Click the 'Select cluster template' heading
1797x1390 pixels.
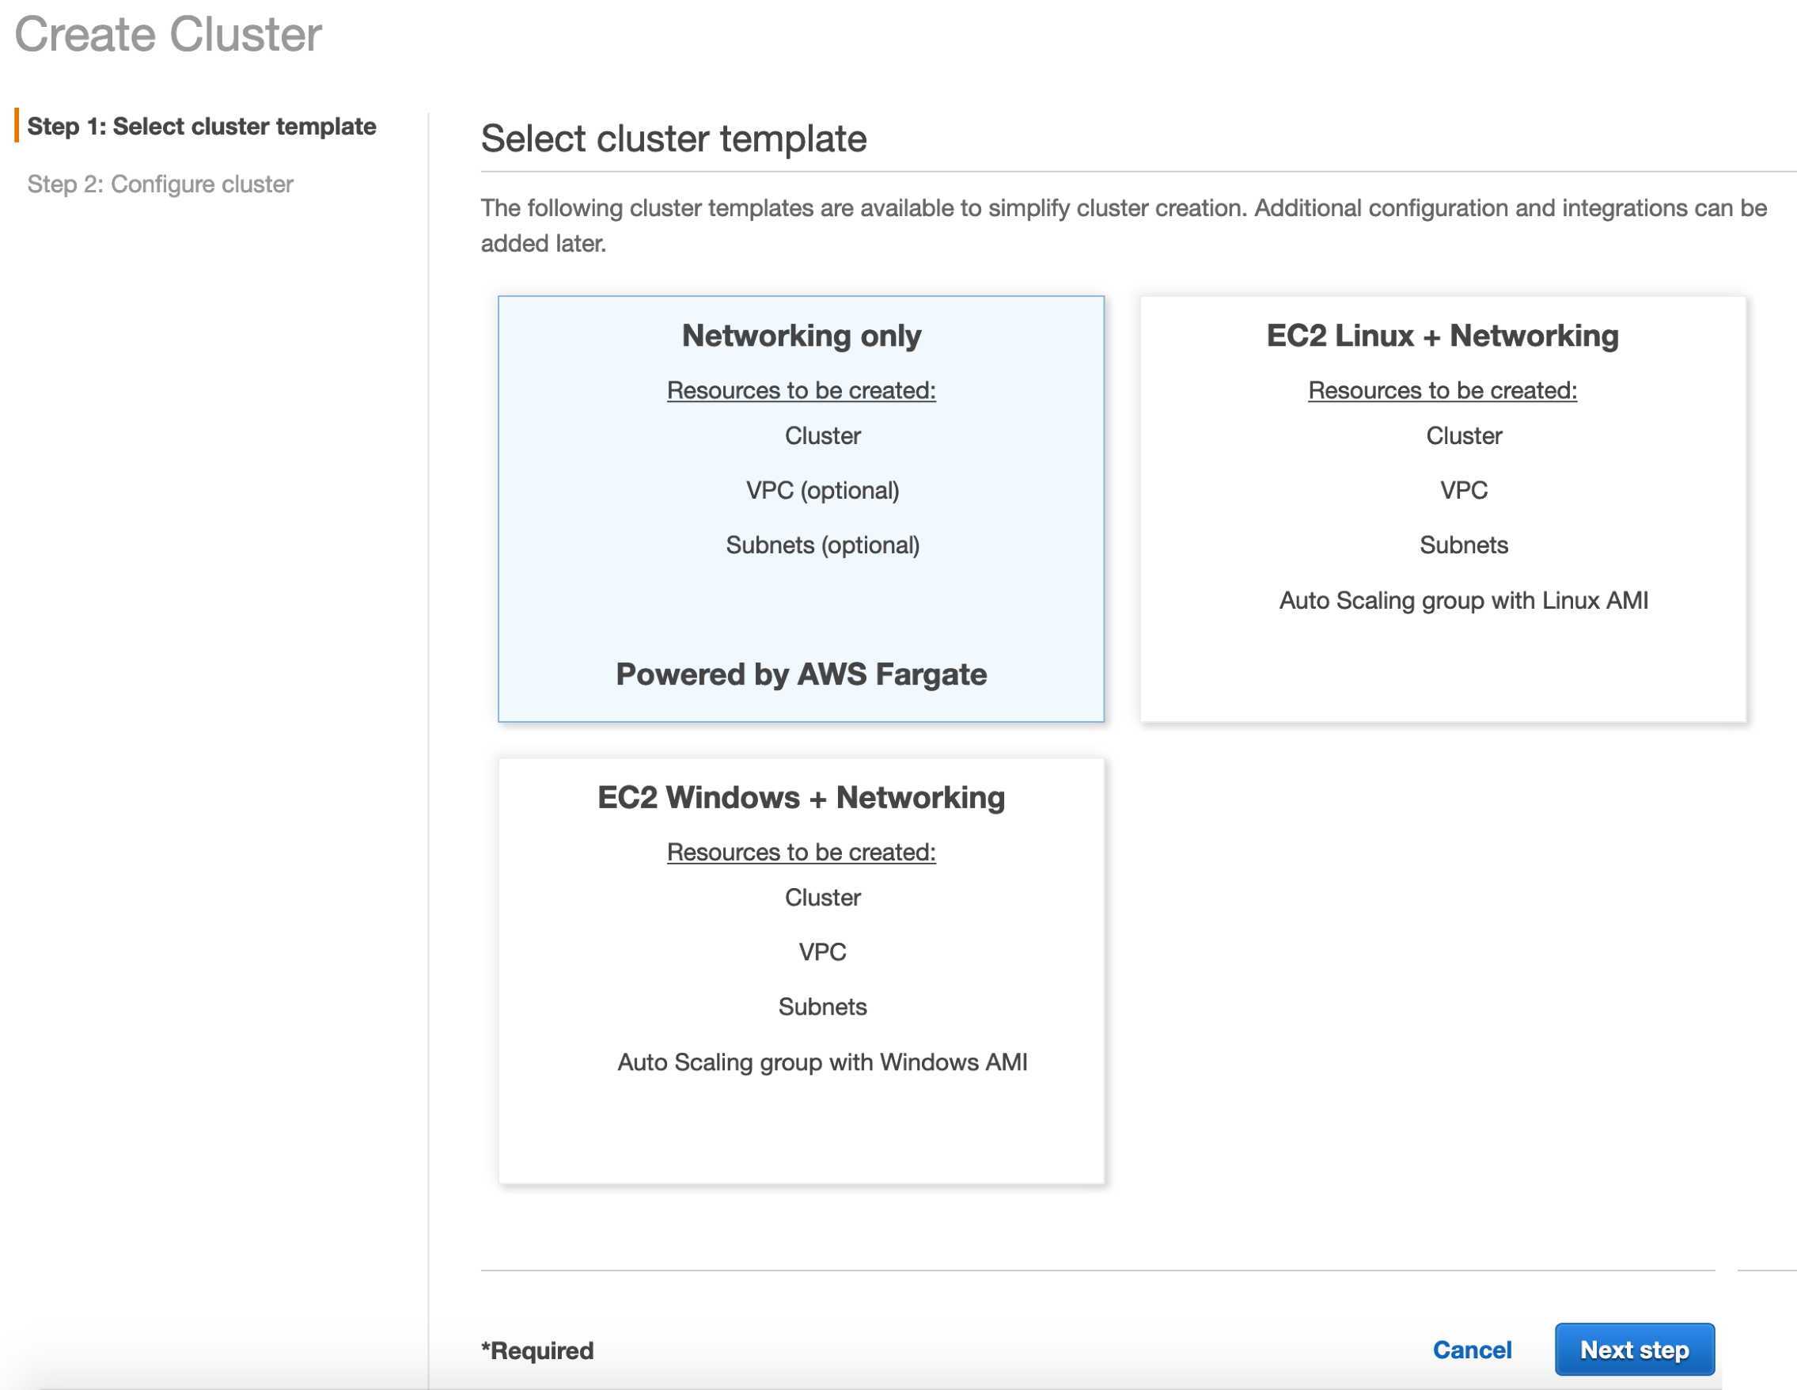[x=674, y=139]
